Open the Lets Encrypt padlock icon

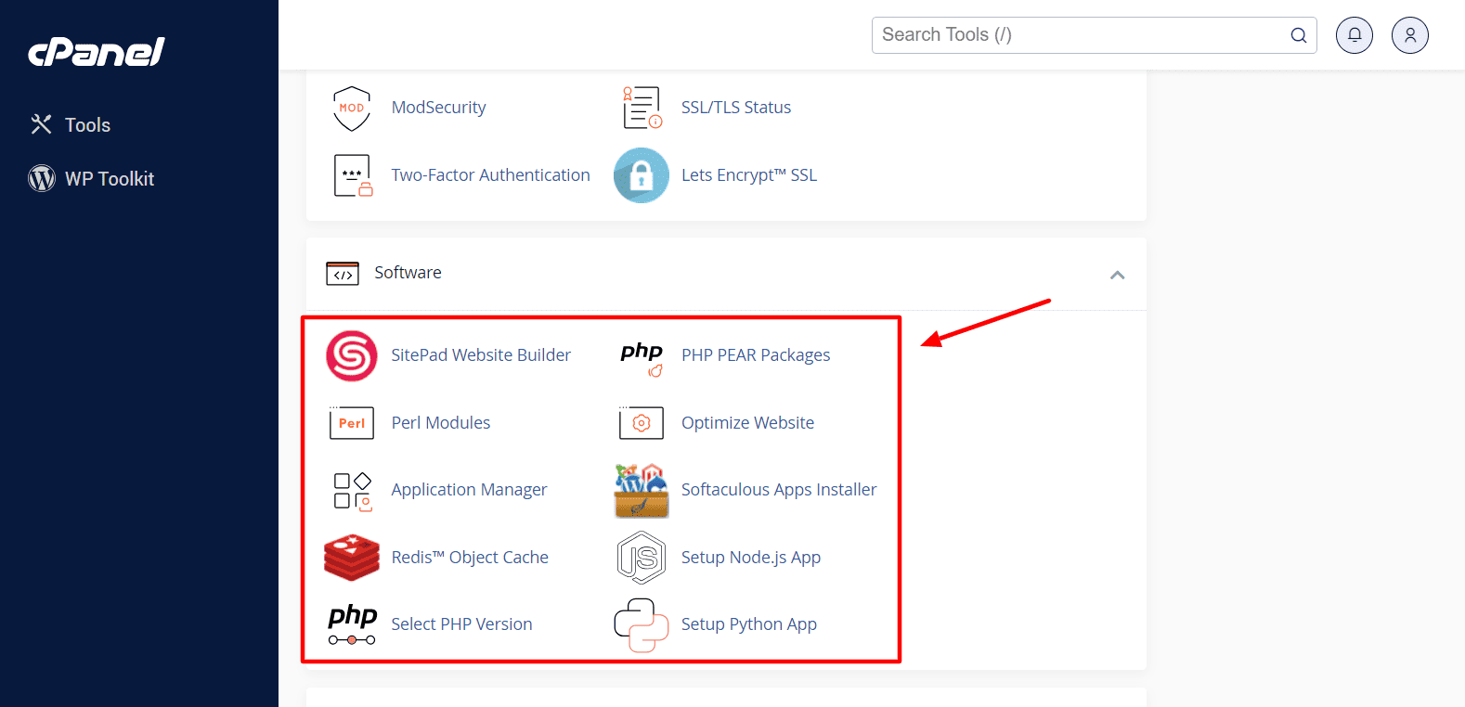[x=642, y=175]
